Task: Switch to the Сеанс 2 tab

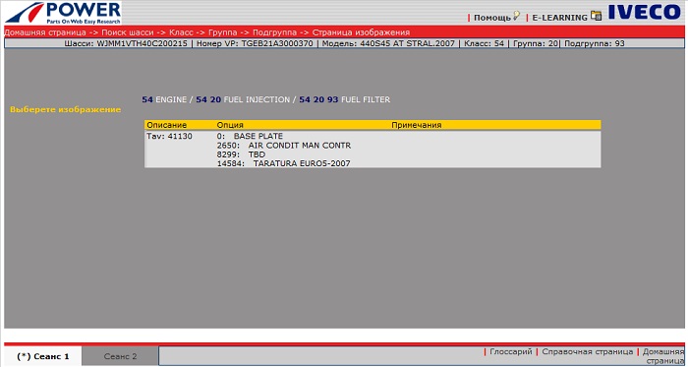Action: (120, 356)
